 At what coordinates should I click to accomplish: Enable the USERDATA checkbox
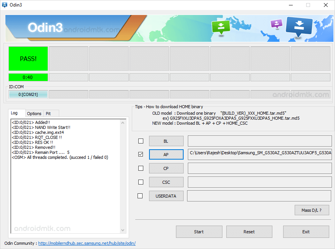141,196
